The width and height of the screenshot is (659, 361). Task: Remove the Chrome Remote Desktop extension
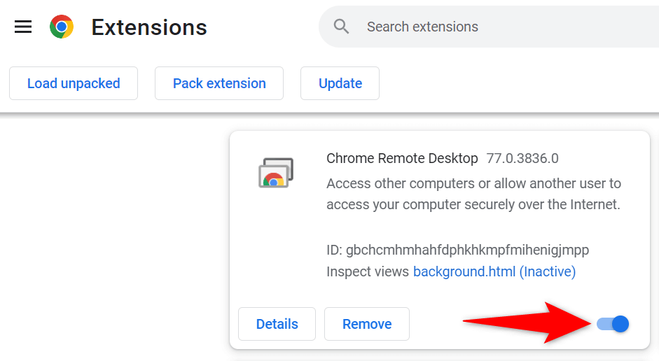click(366, 324)
